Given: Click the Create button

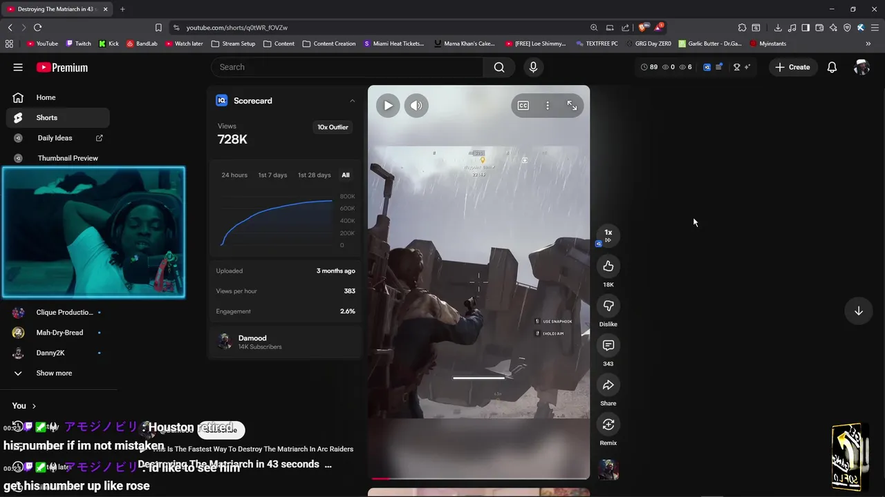Looking at the screenshot, I should [792, 67].
